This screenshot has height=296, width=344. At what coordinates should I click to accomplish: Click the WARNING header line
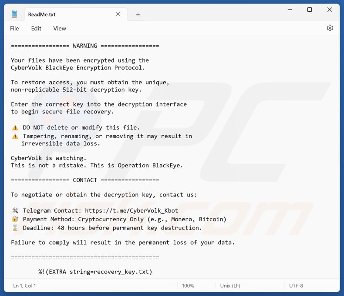[x=85, y=46]
